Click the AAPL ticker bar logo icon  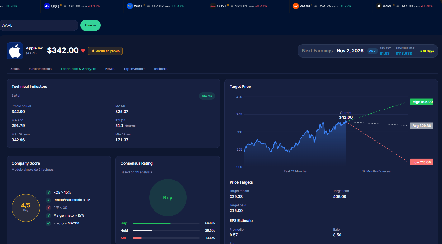click(x=379, y=6)
